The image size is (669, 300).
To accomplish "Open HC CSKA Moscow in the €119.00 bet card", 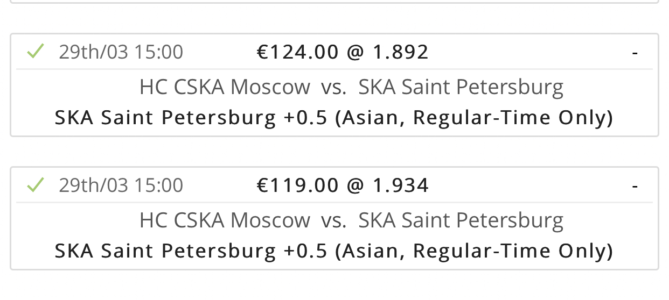I will [x=225, y=220].
